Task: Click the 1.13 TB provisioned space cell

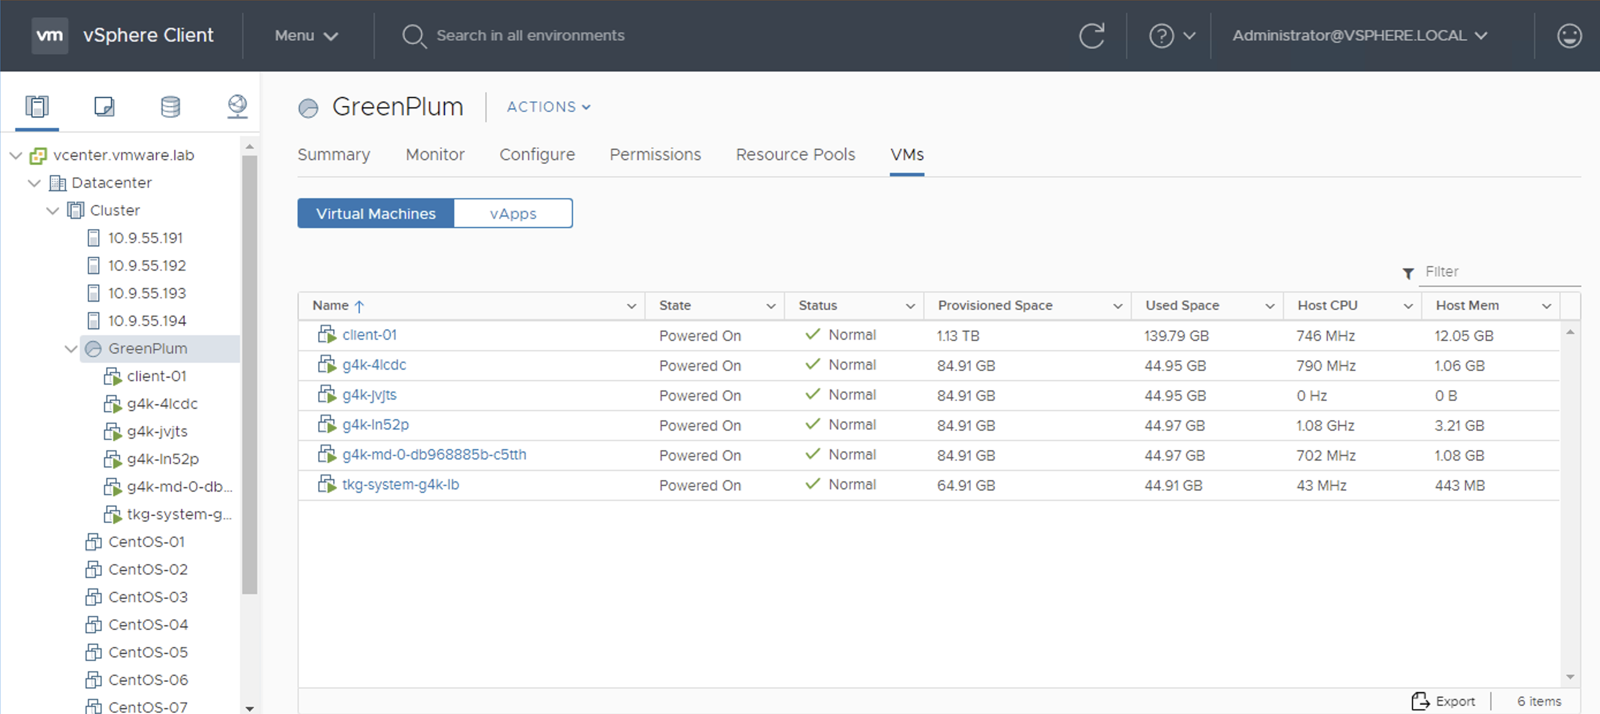Action: point(958,336)
